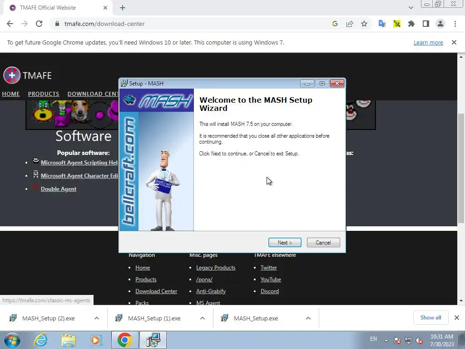The height and width of the screenshot is (349, 465).
Task: Click the share page icon
Action: pos(350,24)
